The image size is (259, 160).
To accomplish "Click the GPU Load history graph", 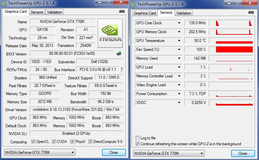I will [x=231, y=67].
